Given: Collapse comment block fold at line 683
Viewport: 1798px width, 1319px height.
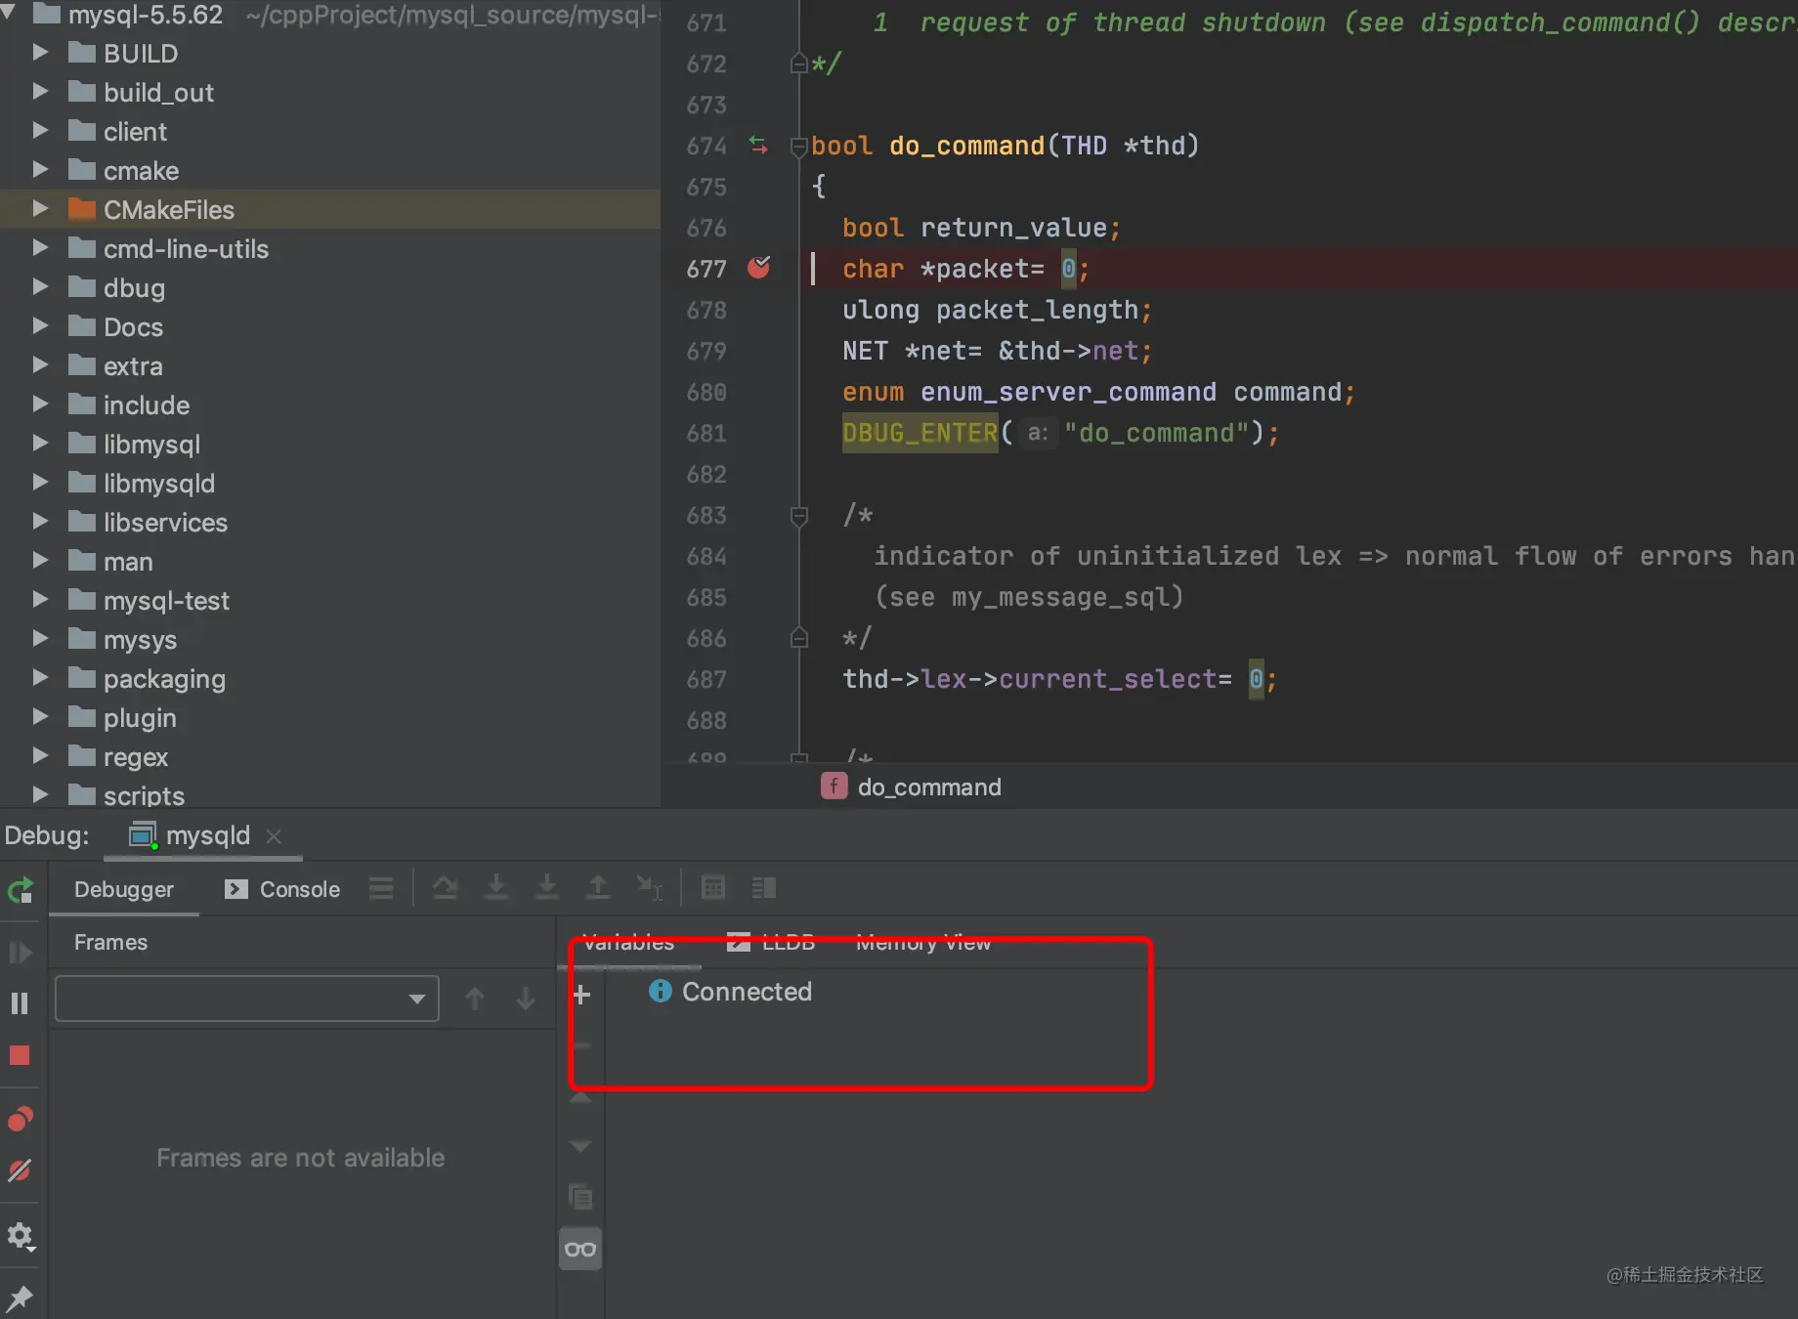Looking at the screenshot, I should pos(798,515).
